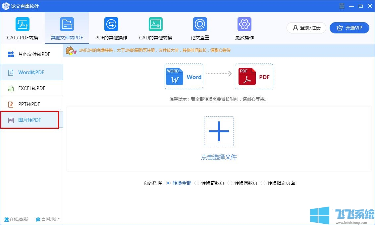The image size is (375, 225).
Task: Click 点击选择文件 to add files
Action: pos(219,157)
